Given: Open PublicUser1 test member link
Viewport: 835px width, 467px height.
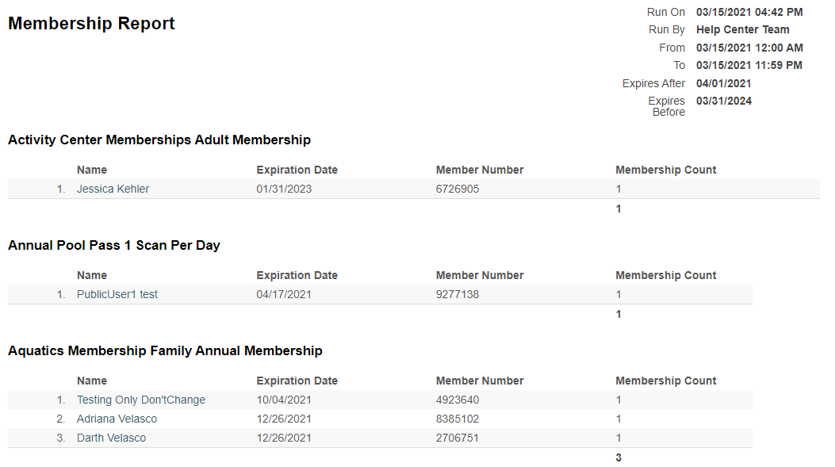Looking at the screenshot, I should [x=117, y=294].
